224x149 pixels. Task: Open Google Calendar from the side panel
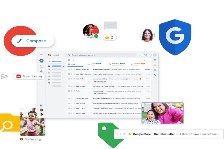pos(155,60)
